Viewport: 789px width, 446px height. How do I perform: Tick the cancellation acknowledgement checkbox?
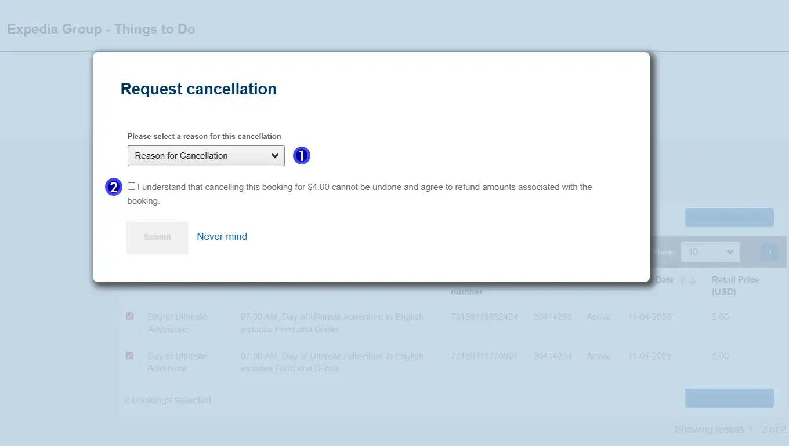pos(132,187)
